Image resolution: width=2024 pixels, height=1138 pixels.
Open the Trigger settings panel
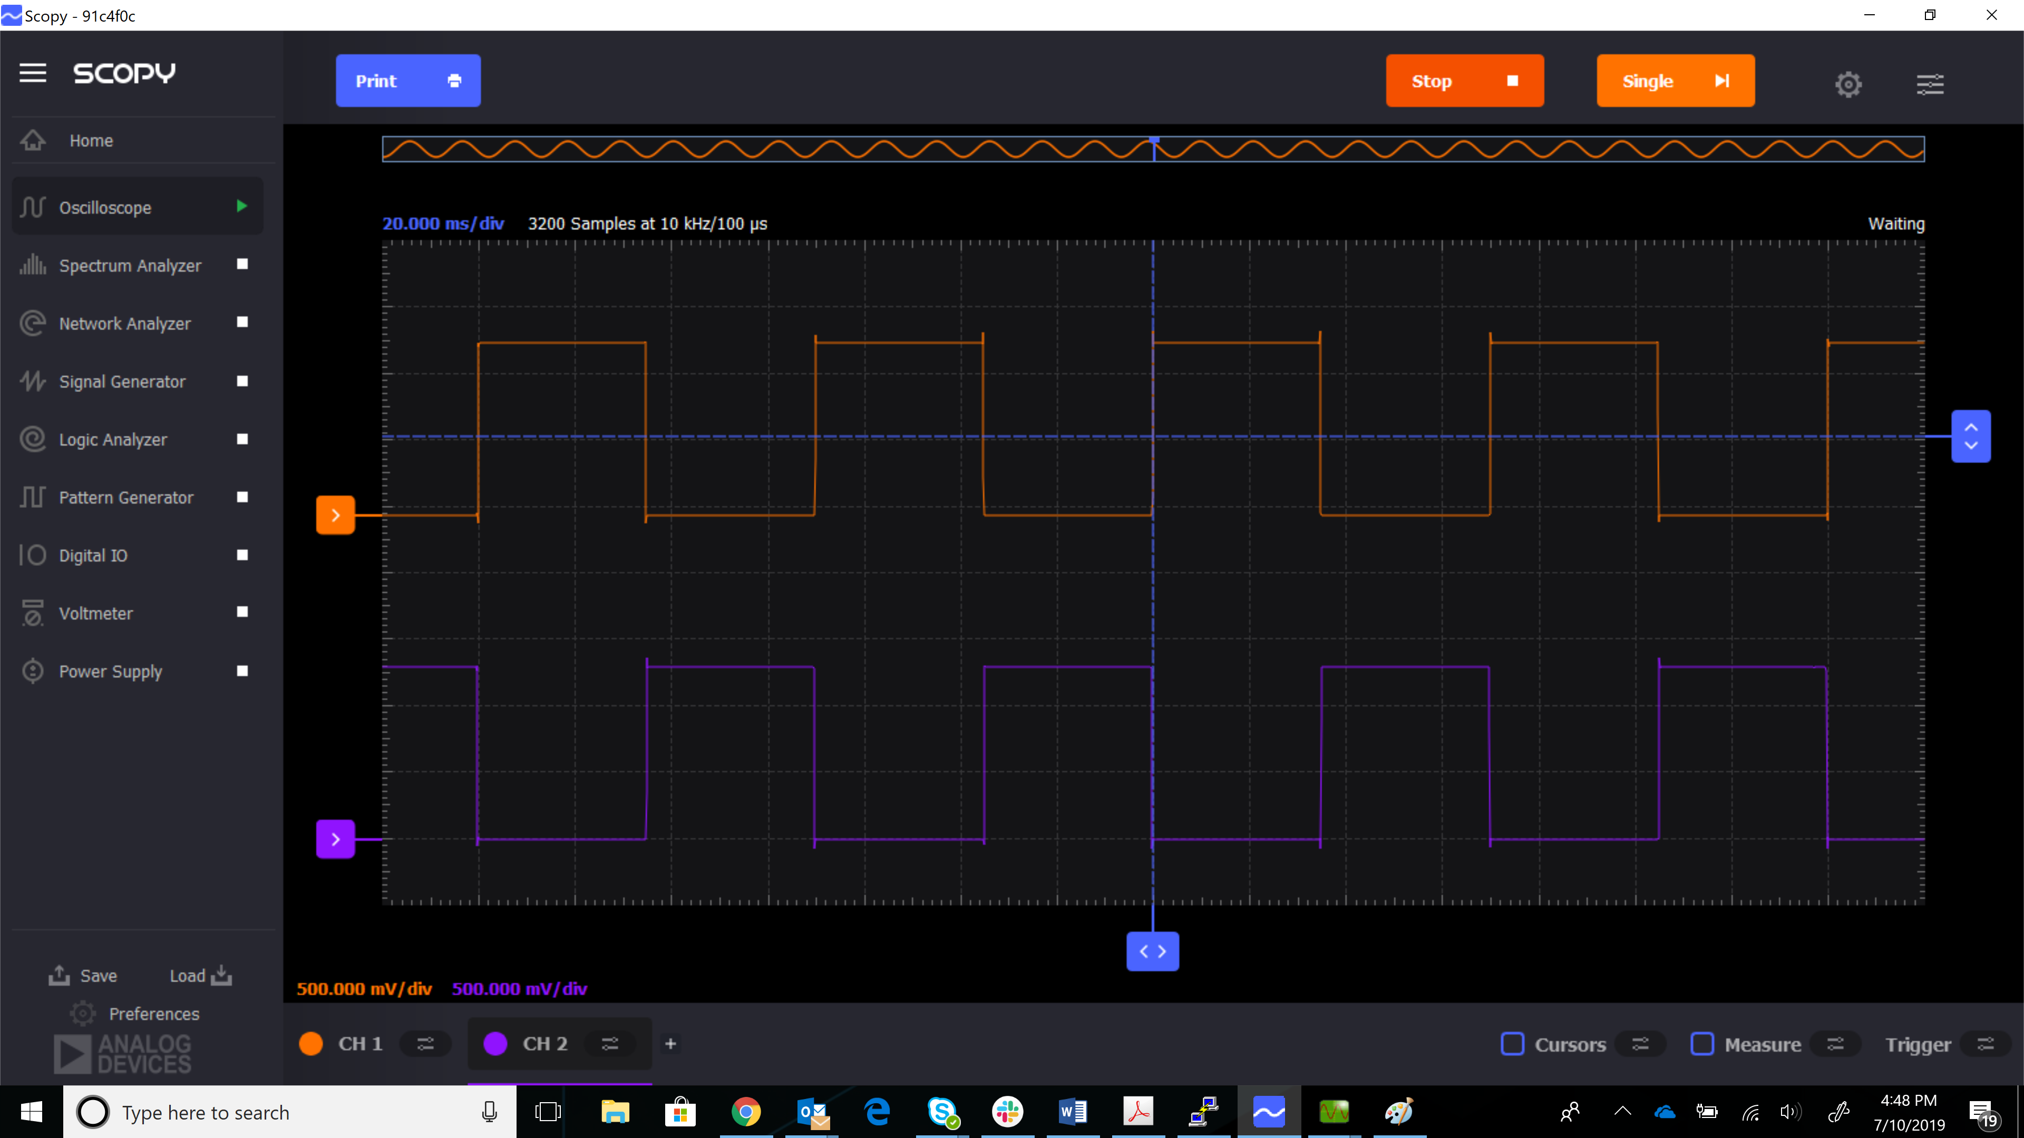click(x=1988, y=1045)
